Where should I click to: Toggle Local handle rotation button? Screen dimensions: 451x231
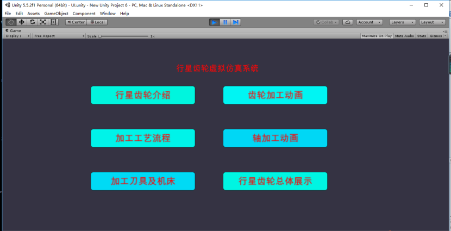pos(97,22)
